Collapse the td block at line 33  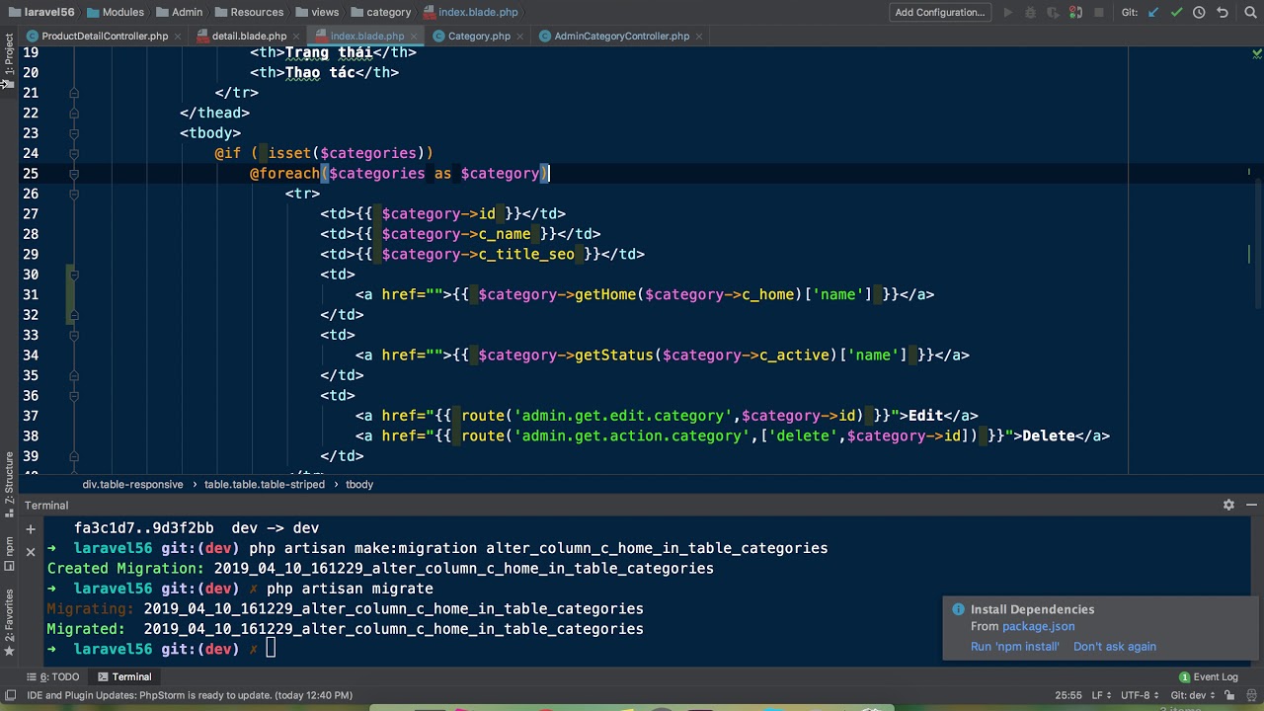pyautogui.click(x=74, y=335)
